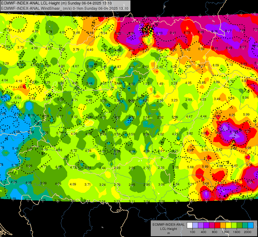Click the wind shear value 8.03
258x237 pixels.
[187, 33]
